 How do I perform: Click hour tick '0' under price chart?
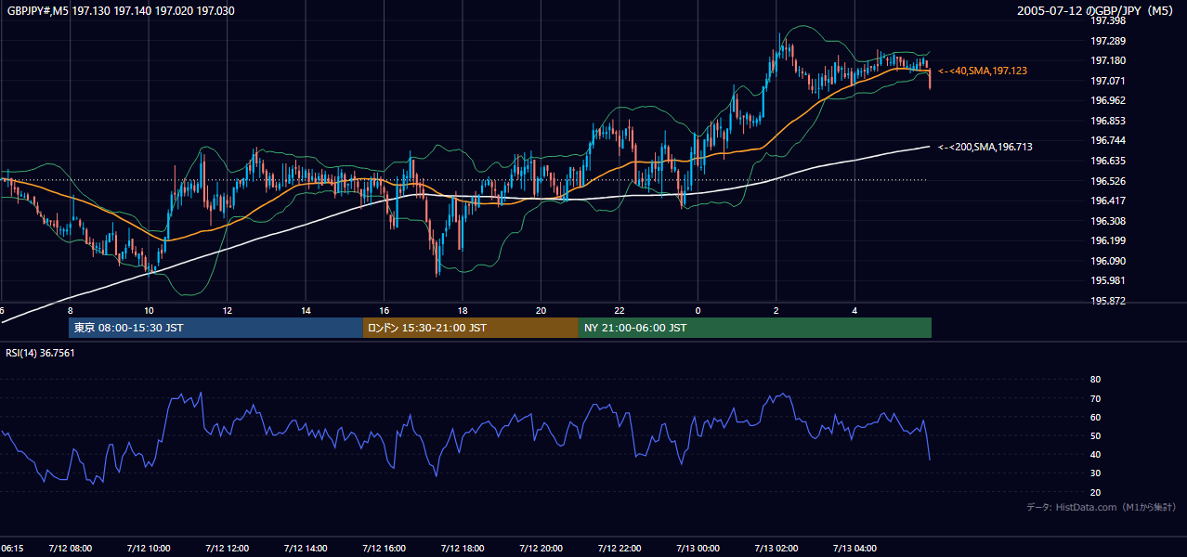coord(698,310)
